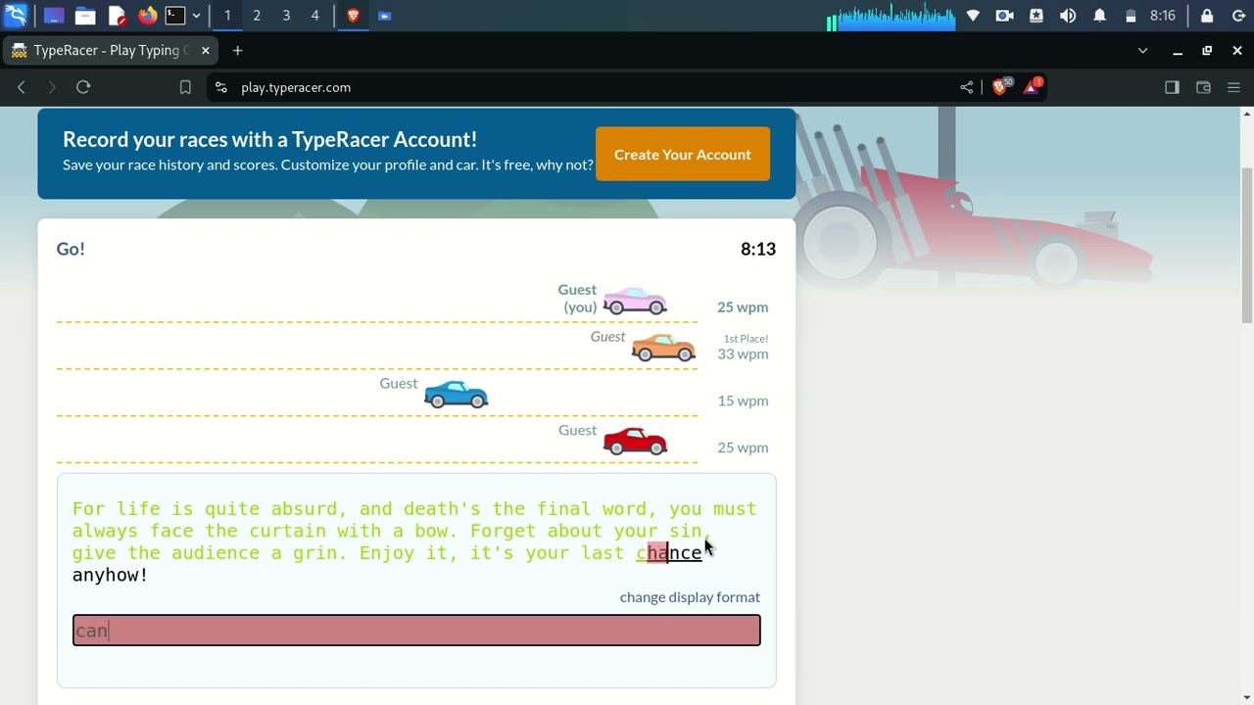Toggle the browser sidebar
Screen dimensions: 1254x705
click(1172, 87)
